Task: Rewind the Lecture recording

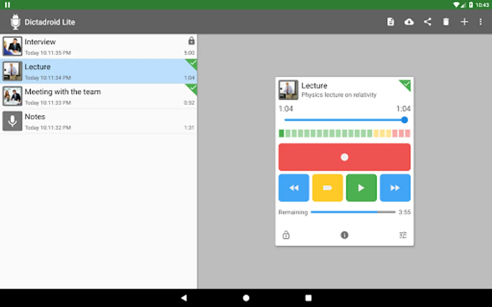Action: 294,188
